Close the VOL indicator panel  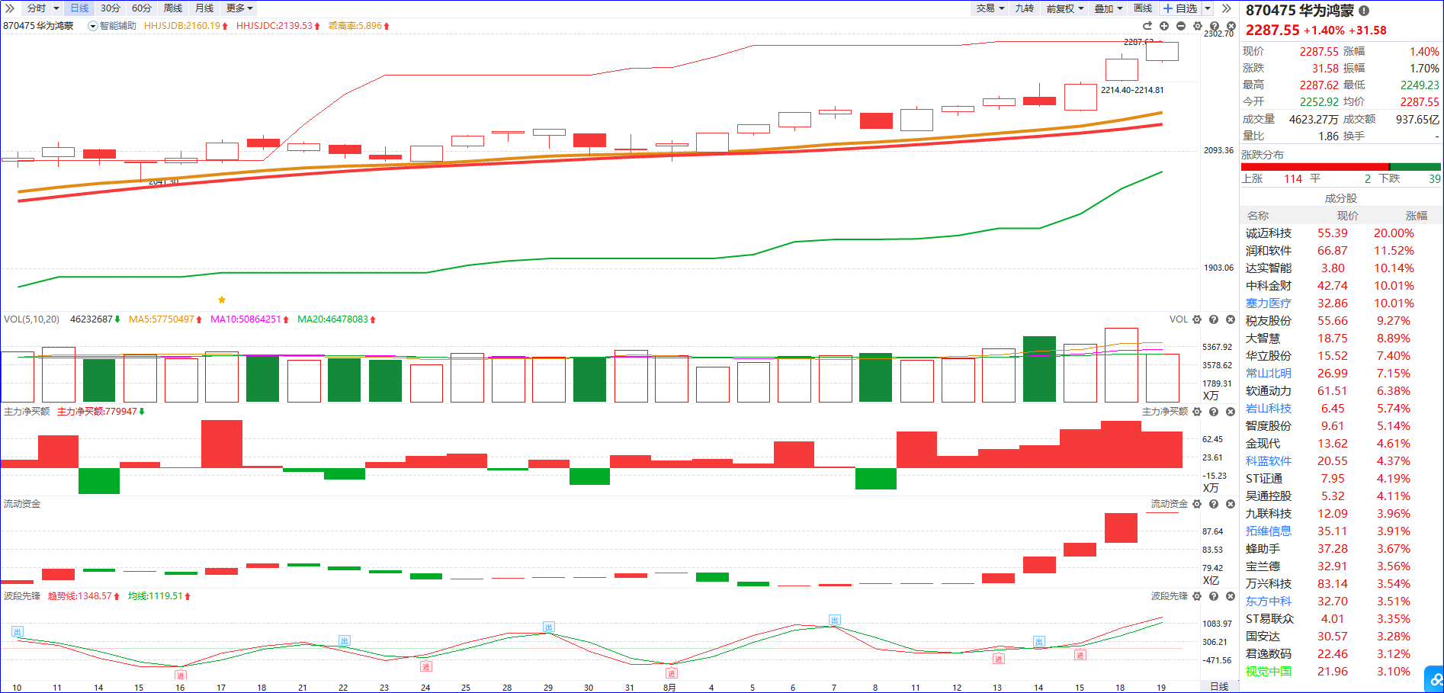[x=1231, y=319]
